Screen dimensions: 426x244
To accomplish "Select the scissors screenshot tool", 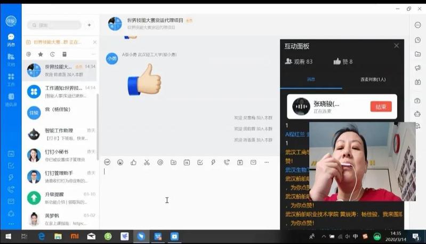I will [x=147, y=162].
